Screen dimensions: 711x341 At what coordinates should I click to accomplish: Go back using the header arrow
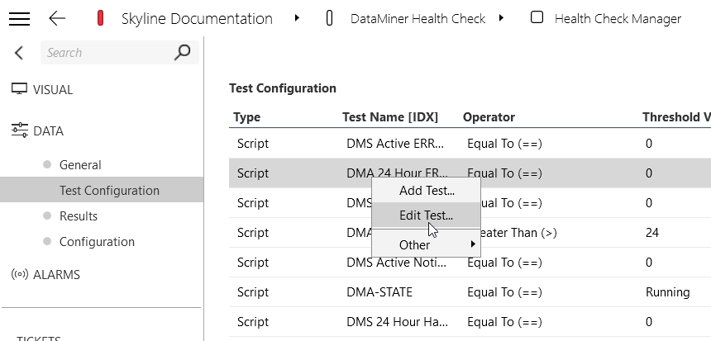(57, 18)
